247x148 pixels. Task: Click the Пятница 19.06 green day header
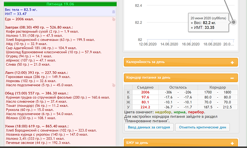click(60, 4)
